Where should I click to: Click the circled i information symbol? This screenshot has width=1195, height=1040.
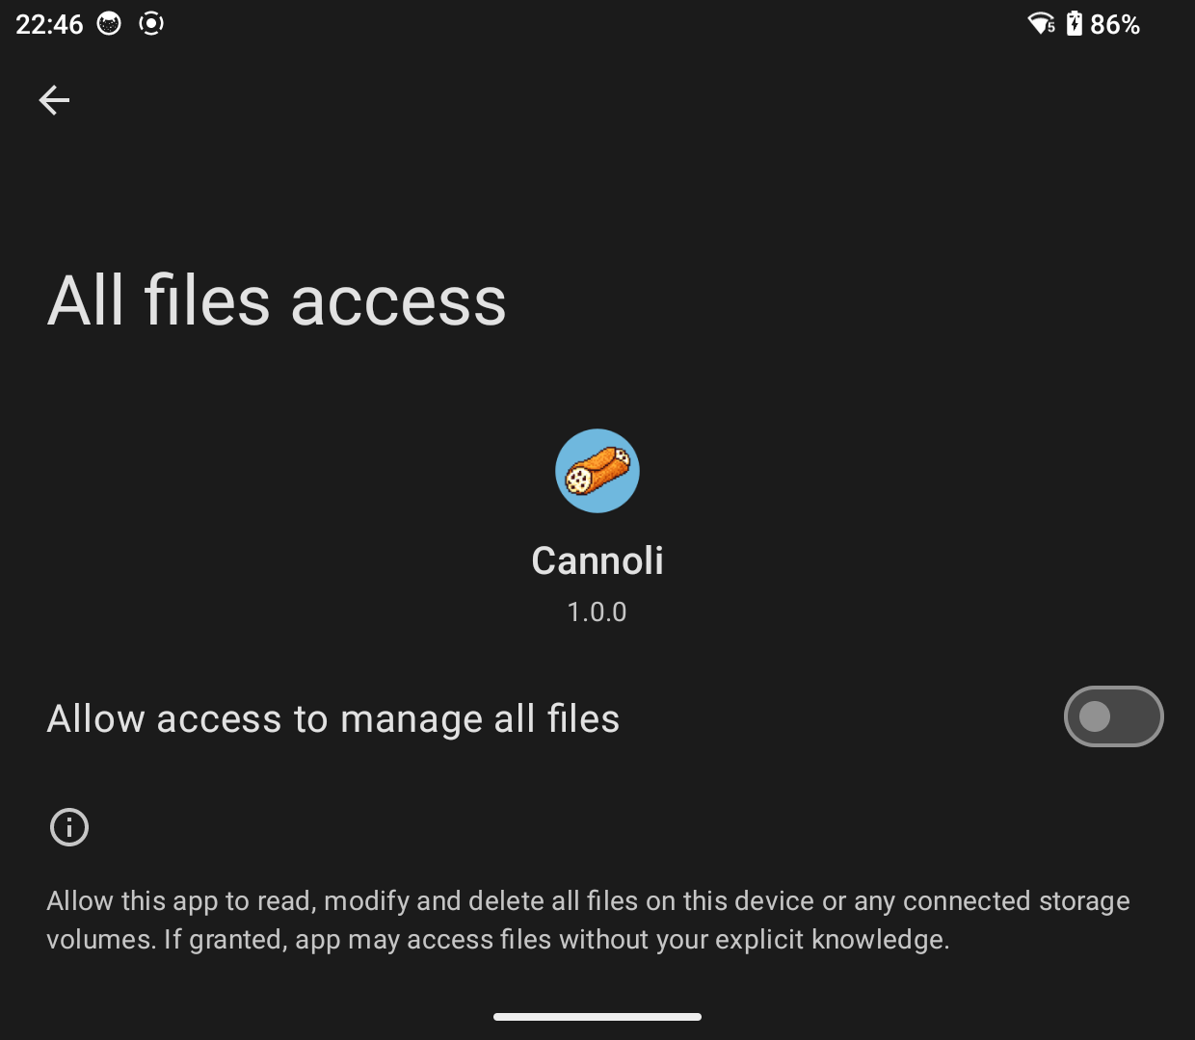tap(68, 826)
